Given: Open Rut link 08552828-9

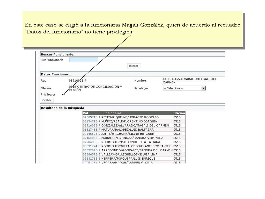Looking at the screenshot, I should tap(91, 150).
